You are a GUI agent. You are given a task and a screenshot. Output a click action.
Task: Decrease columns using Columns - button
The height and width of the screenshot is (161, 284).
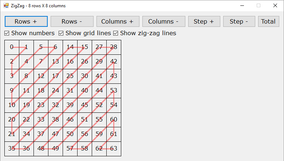coord(164,21)
